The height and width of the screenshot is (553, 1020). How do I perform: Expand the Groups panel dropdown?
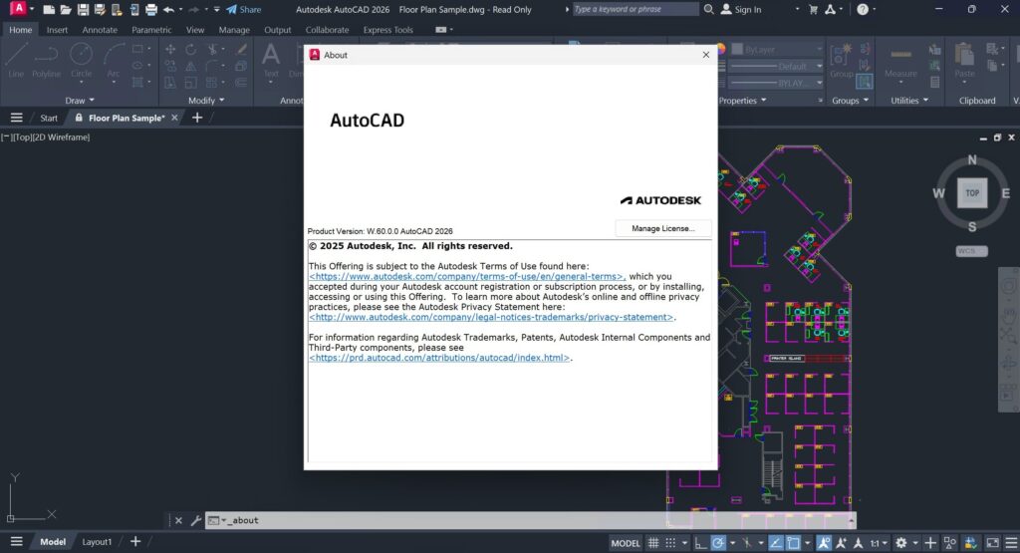[851, 101]
